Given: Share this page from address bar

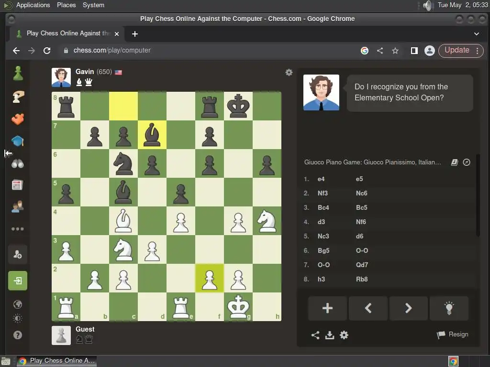Looking at the screenshot, I should pos(380,51).
